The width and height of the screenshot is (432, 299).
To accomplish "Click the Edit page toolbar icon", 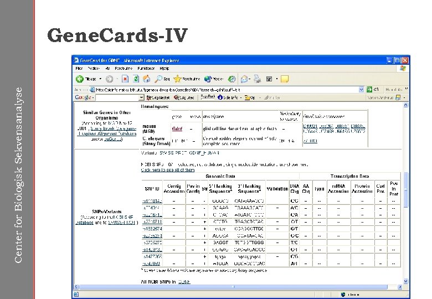I will 269,79.
